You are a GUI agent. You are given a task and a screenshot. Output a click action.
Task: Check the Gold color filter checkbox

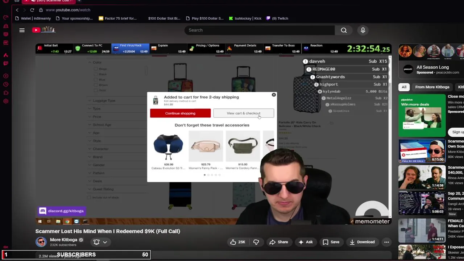pyautogui.click(x=96, y=90)
